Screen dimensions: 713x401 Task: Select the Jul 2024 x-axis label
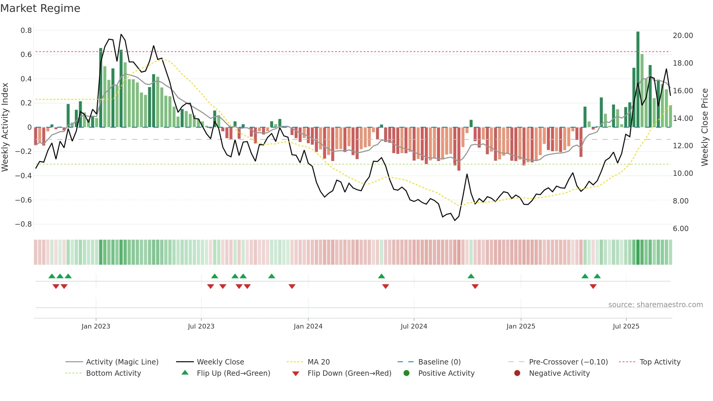click(x=414, y=326)
